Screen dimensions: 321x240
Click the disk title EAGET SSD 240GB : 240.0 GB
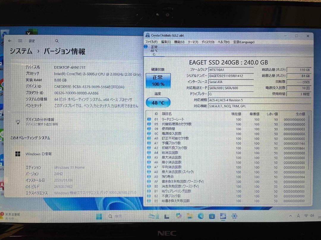pos(229,62)
